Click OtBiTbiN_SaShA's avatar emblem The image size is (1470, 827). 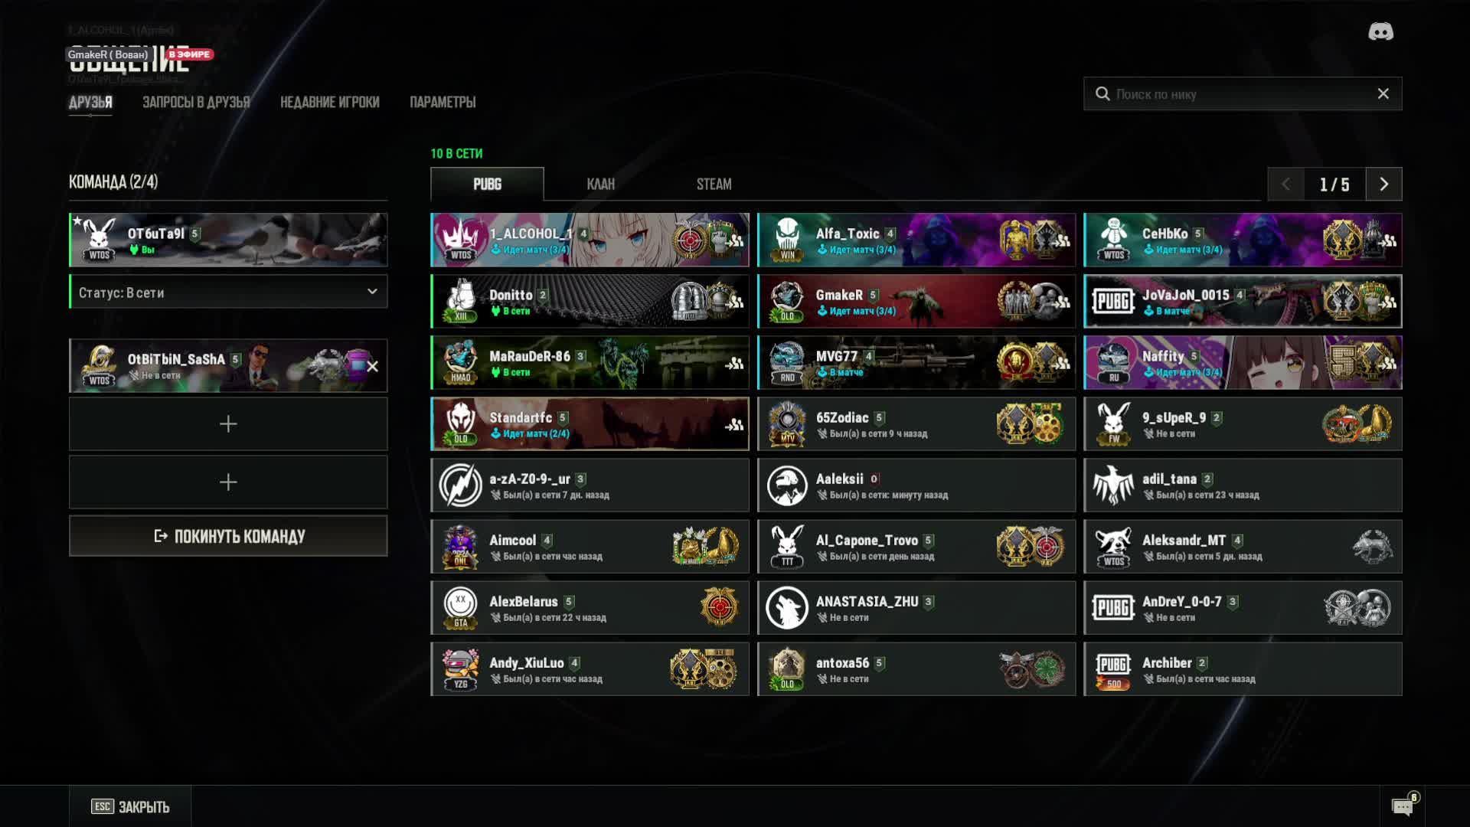pos(99,366)
